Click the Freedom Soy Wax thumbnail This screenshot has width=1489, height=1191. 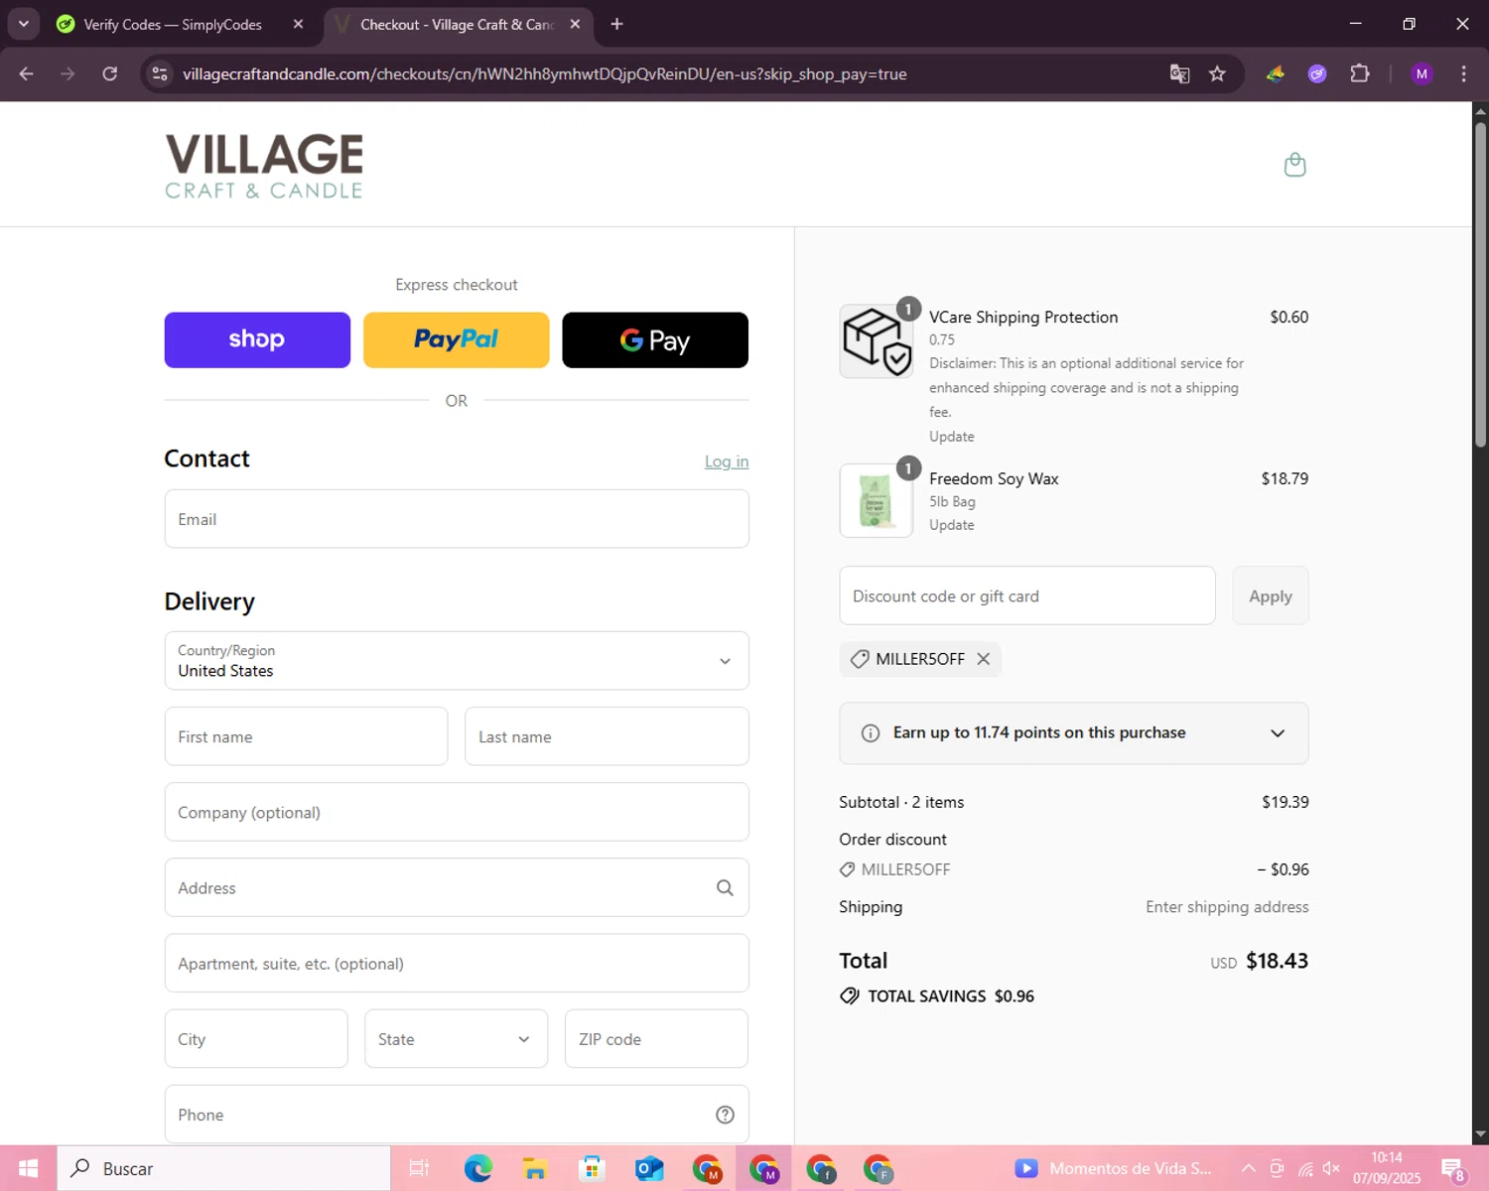point(876,501)
